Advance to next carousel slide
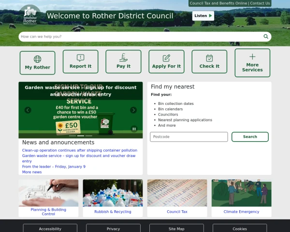The width and height of the screenshot is (290, 232). tap(133, 110)
